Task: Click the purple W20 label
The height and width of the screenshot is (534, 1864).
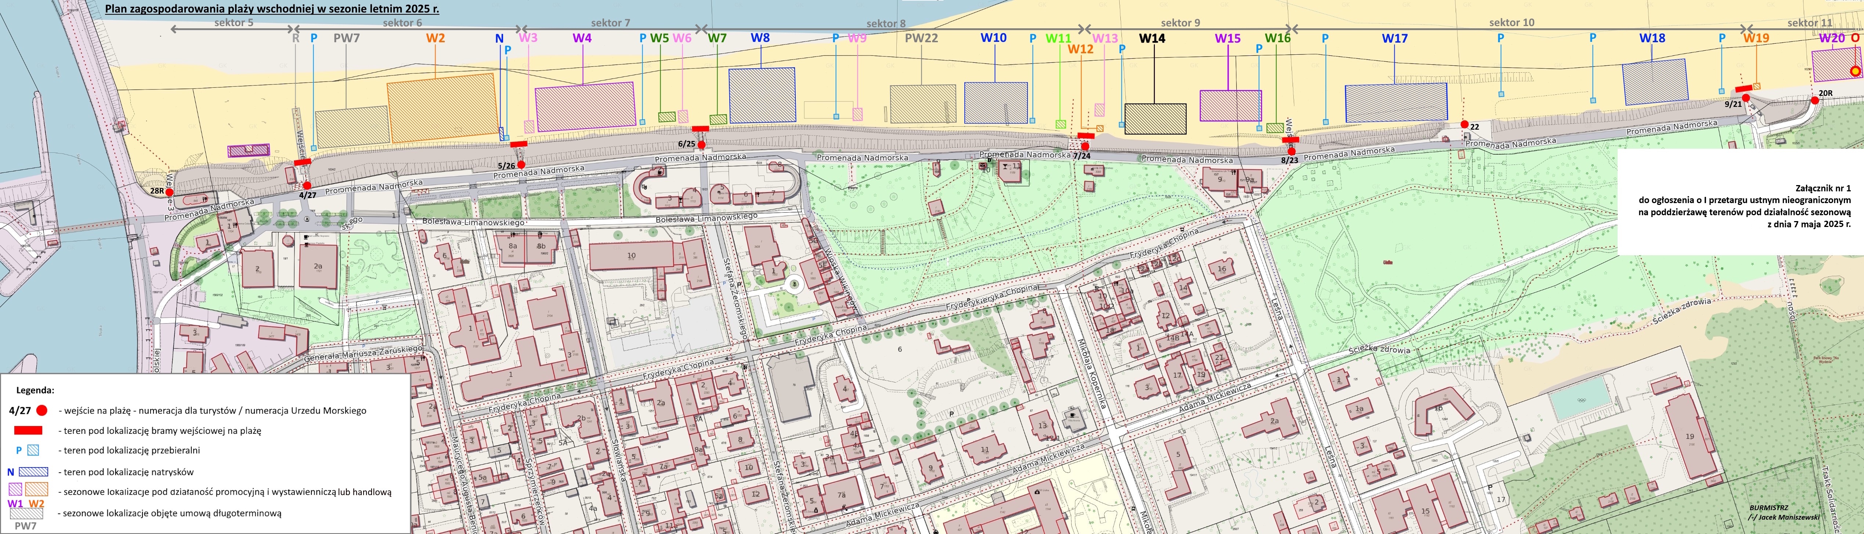Action: click(x=1831, y=37)
